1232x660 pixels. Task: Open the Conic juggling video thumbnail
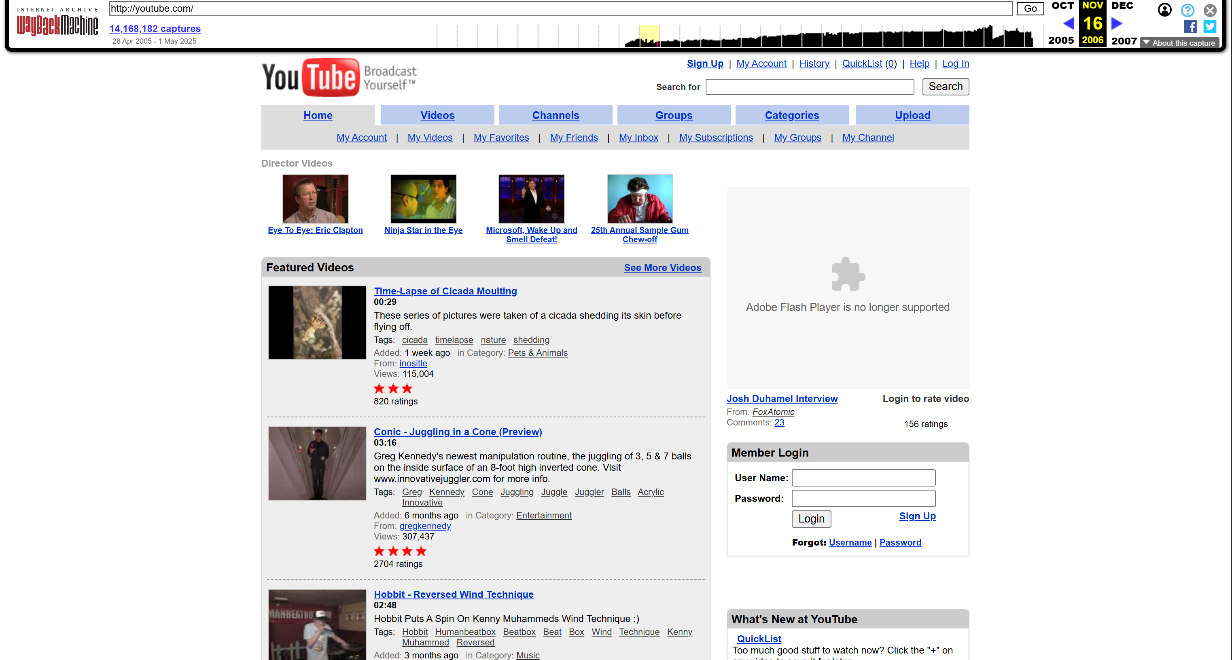tap(317, 463)
